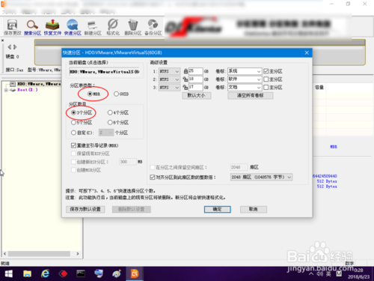Toggle lock icon for partition 2 size

pos(186,79)
